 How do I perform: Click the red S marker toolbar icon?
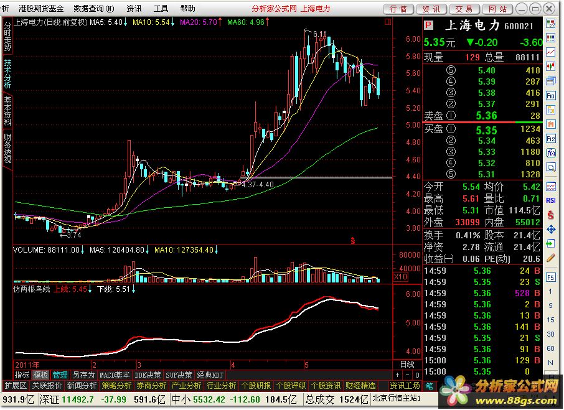tap(551, 215)
